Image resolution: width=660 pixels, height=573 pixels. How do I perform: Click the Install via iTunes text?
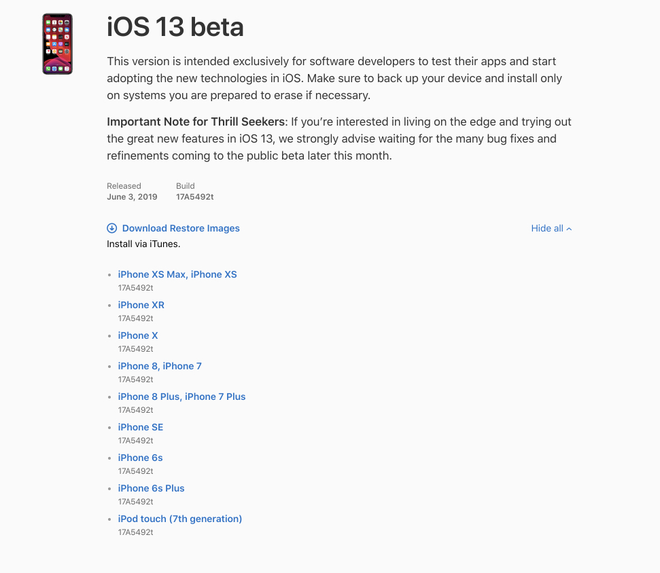point(143,244)
